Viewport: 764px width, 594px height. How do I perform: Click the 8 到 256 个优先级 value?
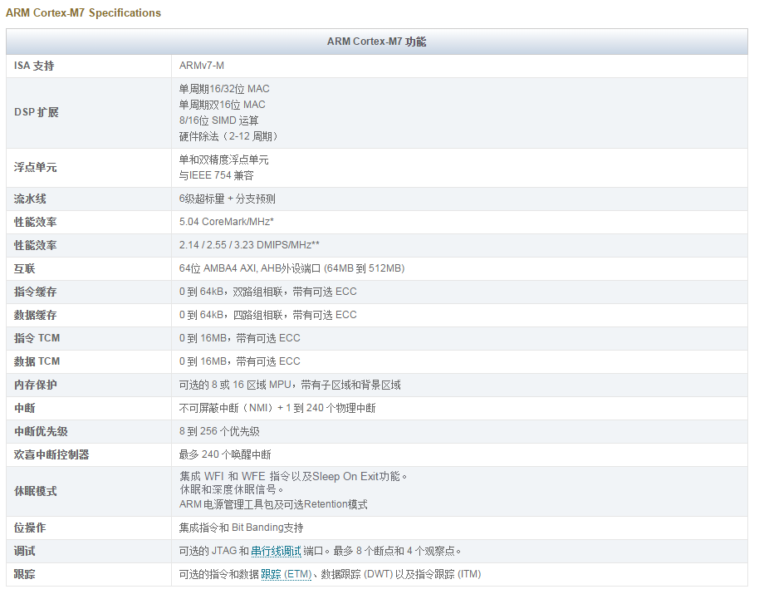click(x=219, y=432)
